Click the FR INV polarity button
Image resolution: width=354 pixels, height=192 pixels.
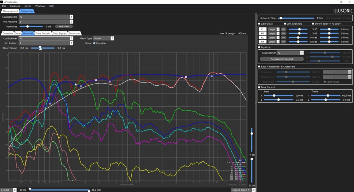(x=283, y=33)
